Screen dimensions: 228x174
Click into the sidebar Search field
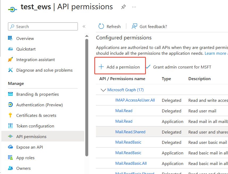coord(45,26)
